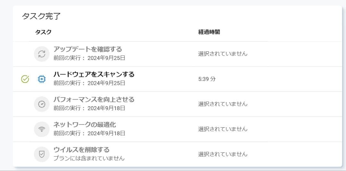Click green checkmark beside ハードウェアをスキャンする
The height and width of the screenshot is (171, 346).
[25, 79]
